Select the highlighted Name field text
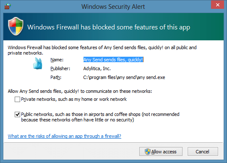 pyautogui.click(x=113, y=60)
